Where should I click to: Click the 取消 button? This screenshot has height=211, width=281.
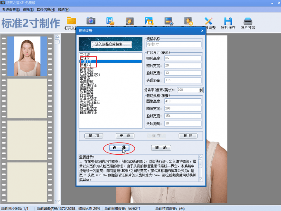pyautogui.click(x=161, y=148)
